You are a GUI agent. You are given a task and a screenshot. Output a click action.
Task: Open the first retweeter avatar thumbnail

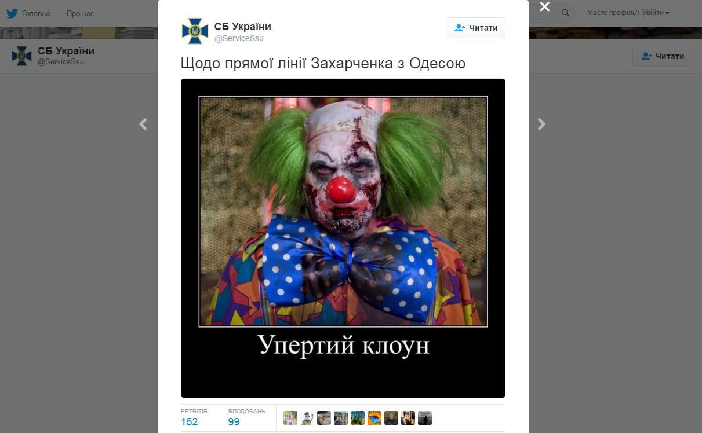tap(290, 418)
